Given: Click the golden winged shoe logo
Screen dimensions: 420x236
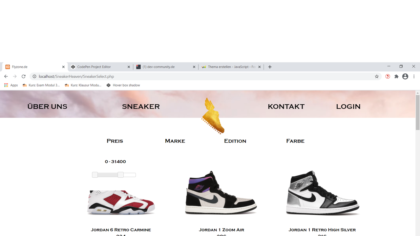Looking at the screenshot, I should (x=213, y=116).
